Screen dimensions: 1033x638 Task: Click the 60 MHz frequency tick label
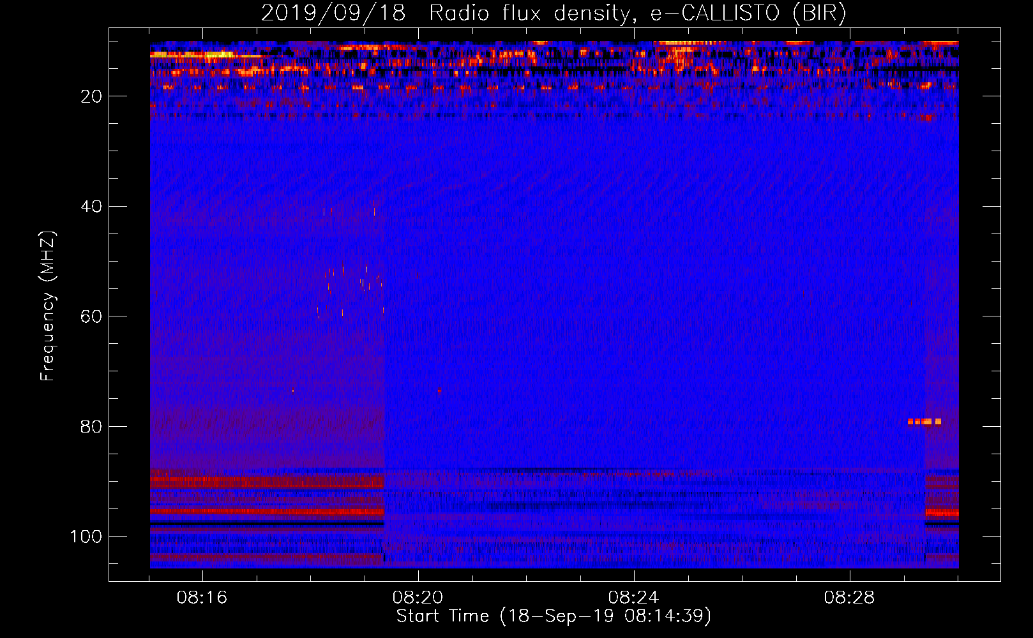(x=91, y=316)
